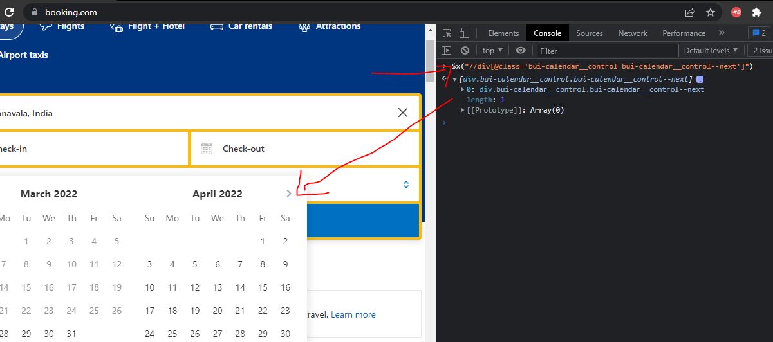773x342 pixels.
Task: Expand array item 0 div element
Action: (463, 89)
